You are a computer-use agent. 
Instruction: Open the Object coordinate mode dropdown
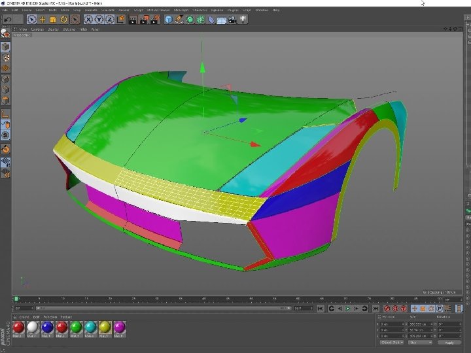click(x=392, y=343)
